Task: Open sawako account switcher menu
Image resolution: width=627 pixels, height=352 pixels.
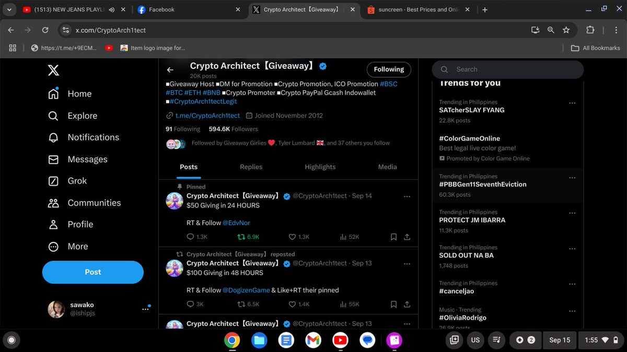Action: tap(99, 309)
